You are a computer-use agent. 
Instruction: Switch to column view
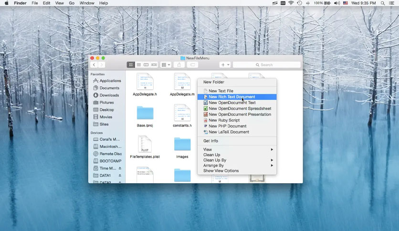pos(146,65)
